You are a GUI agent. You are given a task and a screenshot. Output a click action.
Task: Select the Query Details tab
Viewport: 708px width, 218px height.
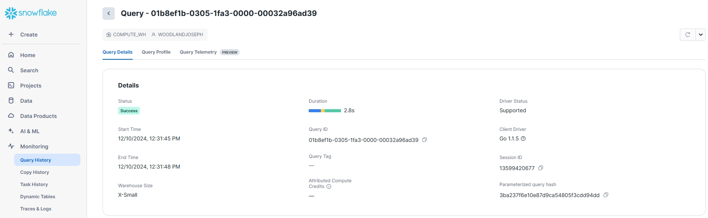point(117,52)
